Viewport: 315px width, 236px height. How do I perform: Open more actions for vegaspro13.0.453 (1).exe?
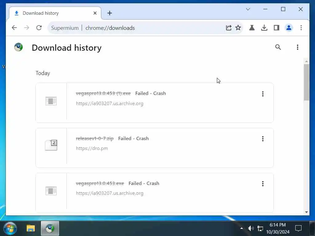[263, 94]
